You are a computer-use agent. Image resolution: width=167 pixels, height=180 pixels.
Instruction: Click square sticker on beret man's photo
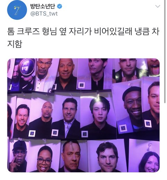(123, 128)
